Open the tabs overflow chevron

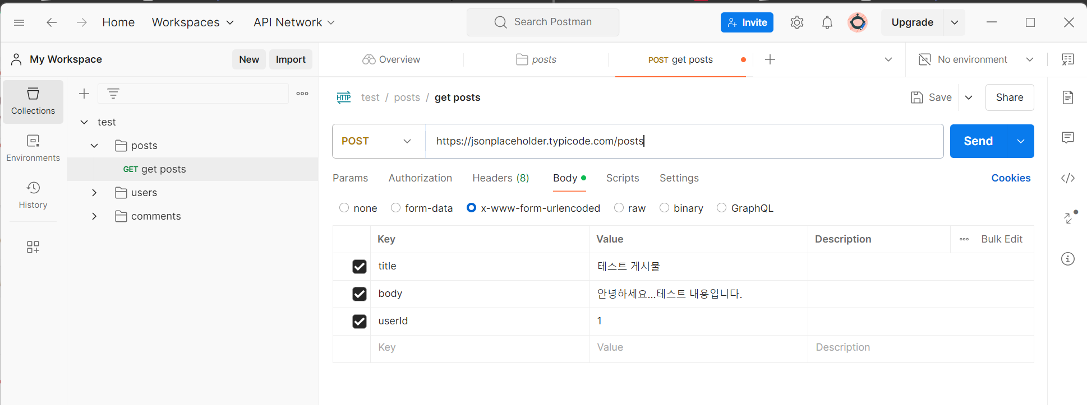[888, 59]
